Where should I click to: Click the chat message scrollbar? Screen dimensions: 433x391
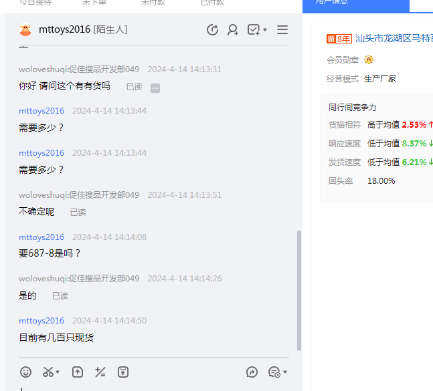(x=298, y=290)
